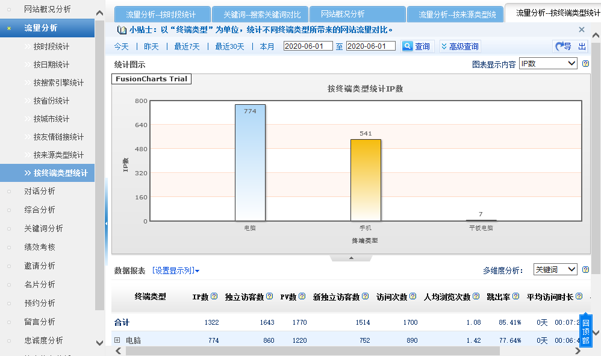Close the tip banner with X
The image size is (601, 356).
(581, 30)
